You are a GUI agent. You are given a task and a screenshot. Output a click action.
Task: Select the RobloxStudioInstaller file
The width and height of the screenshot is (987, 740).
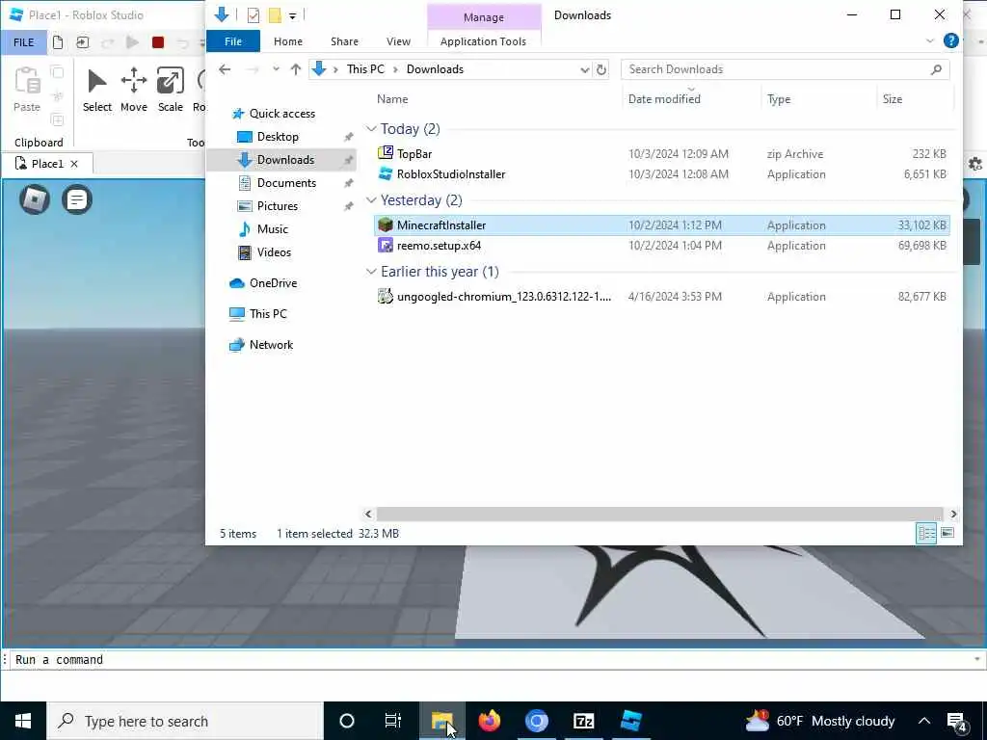(x=661, y=174)
